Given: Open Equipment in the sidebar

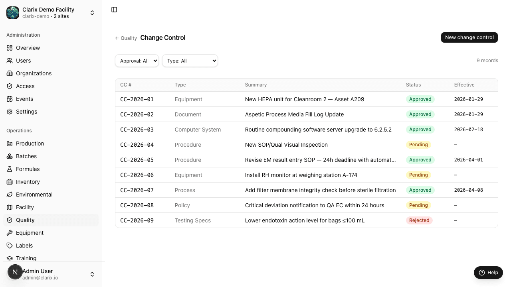Looking at the screenshot, I should (51, 233).
